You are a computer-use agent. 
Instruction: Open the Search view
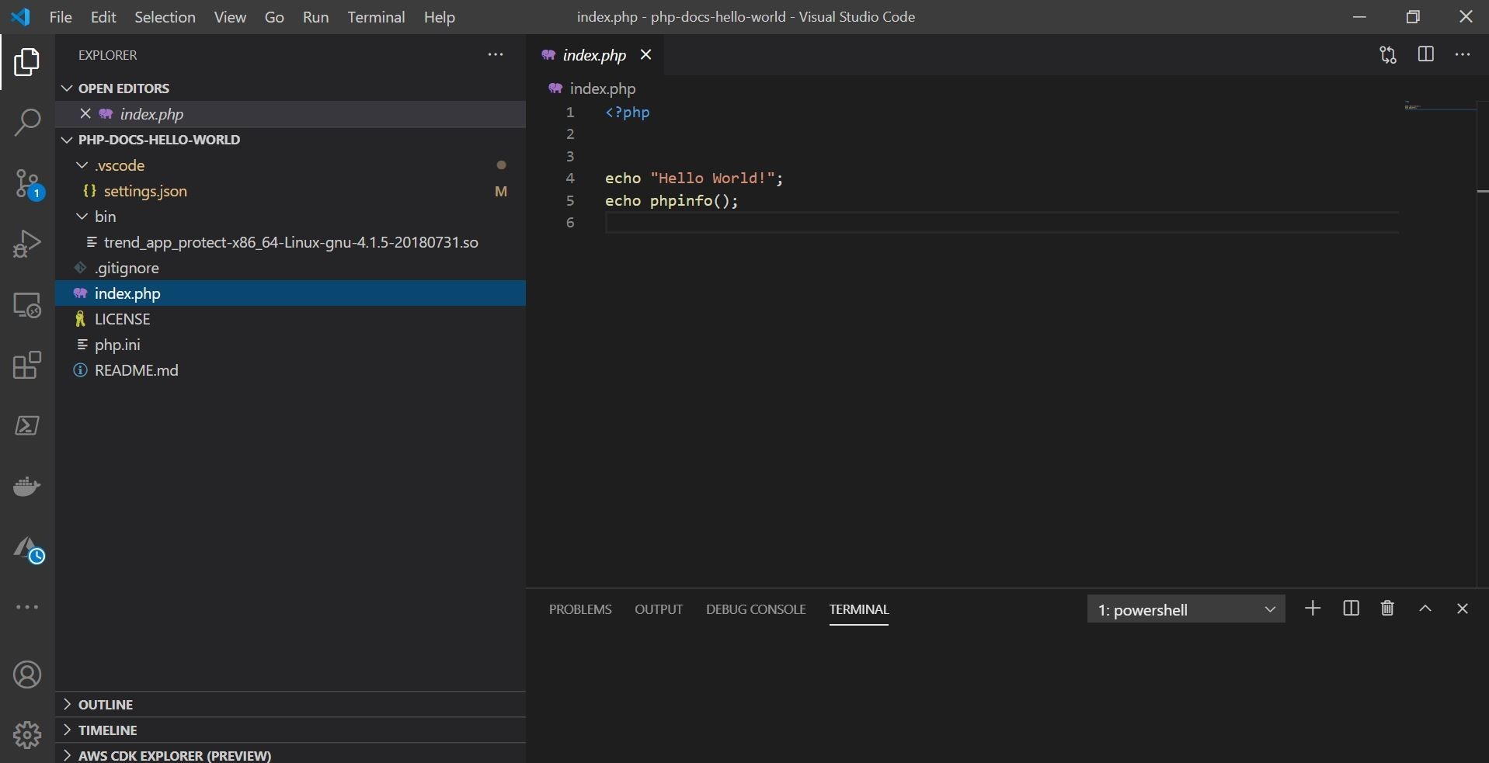pos(27,123)
